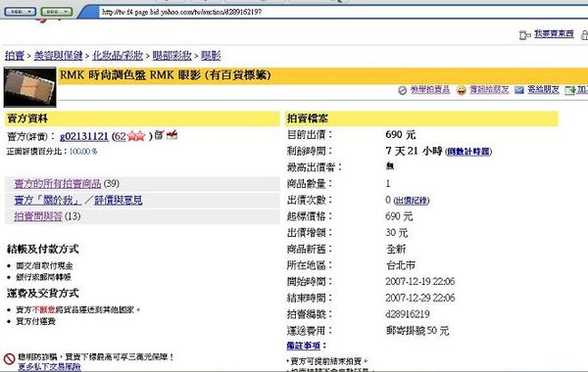Open 評價與意見 feedback link
Viewport: 588px width, 372px height.
tap(119, 200)
